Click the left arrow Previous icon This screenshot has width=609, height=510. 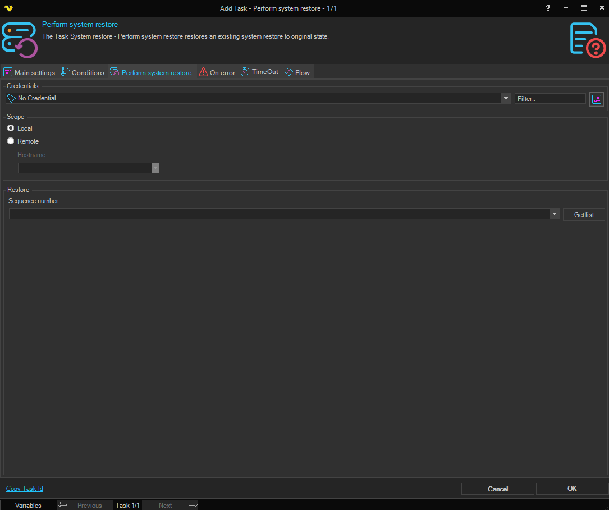(x=63, y=505)
